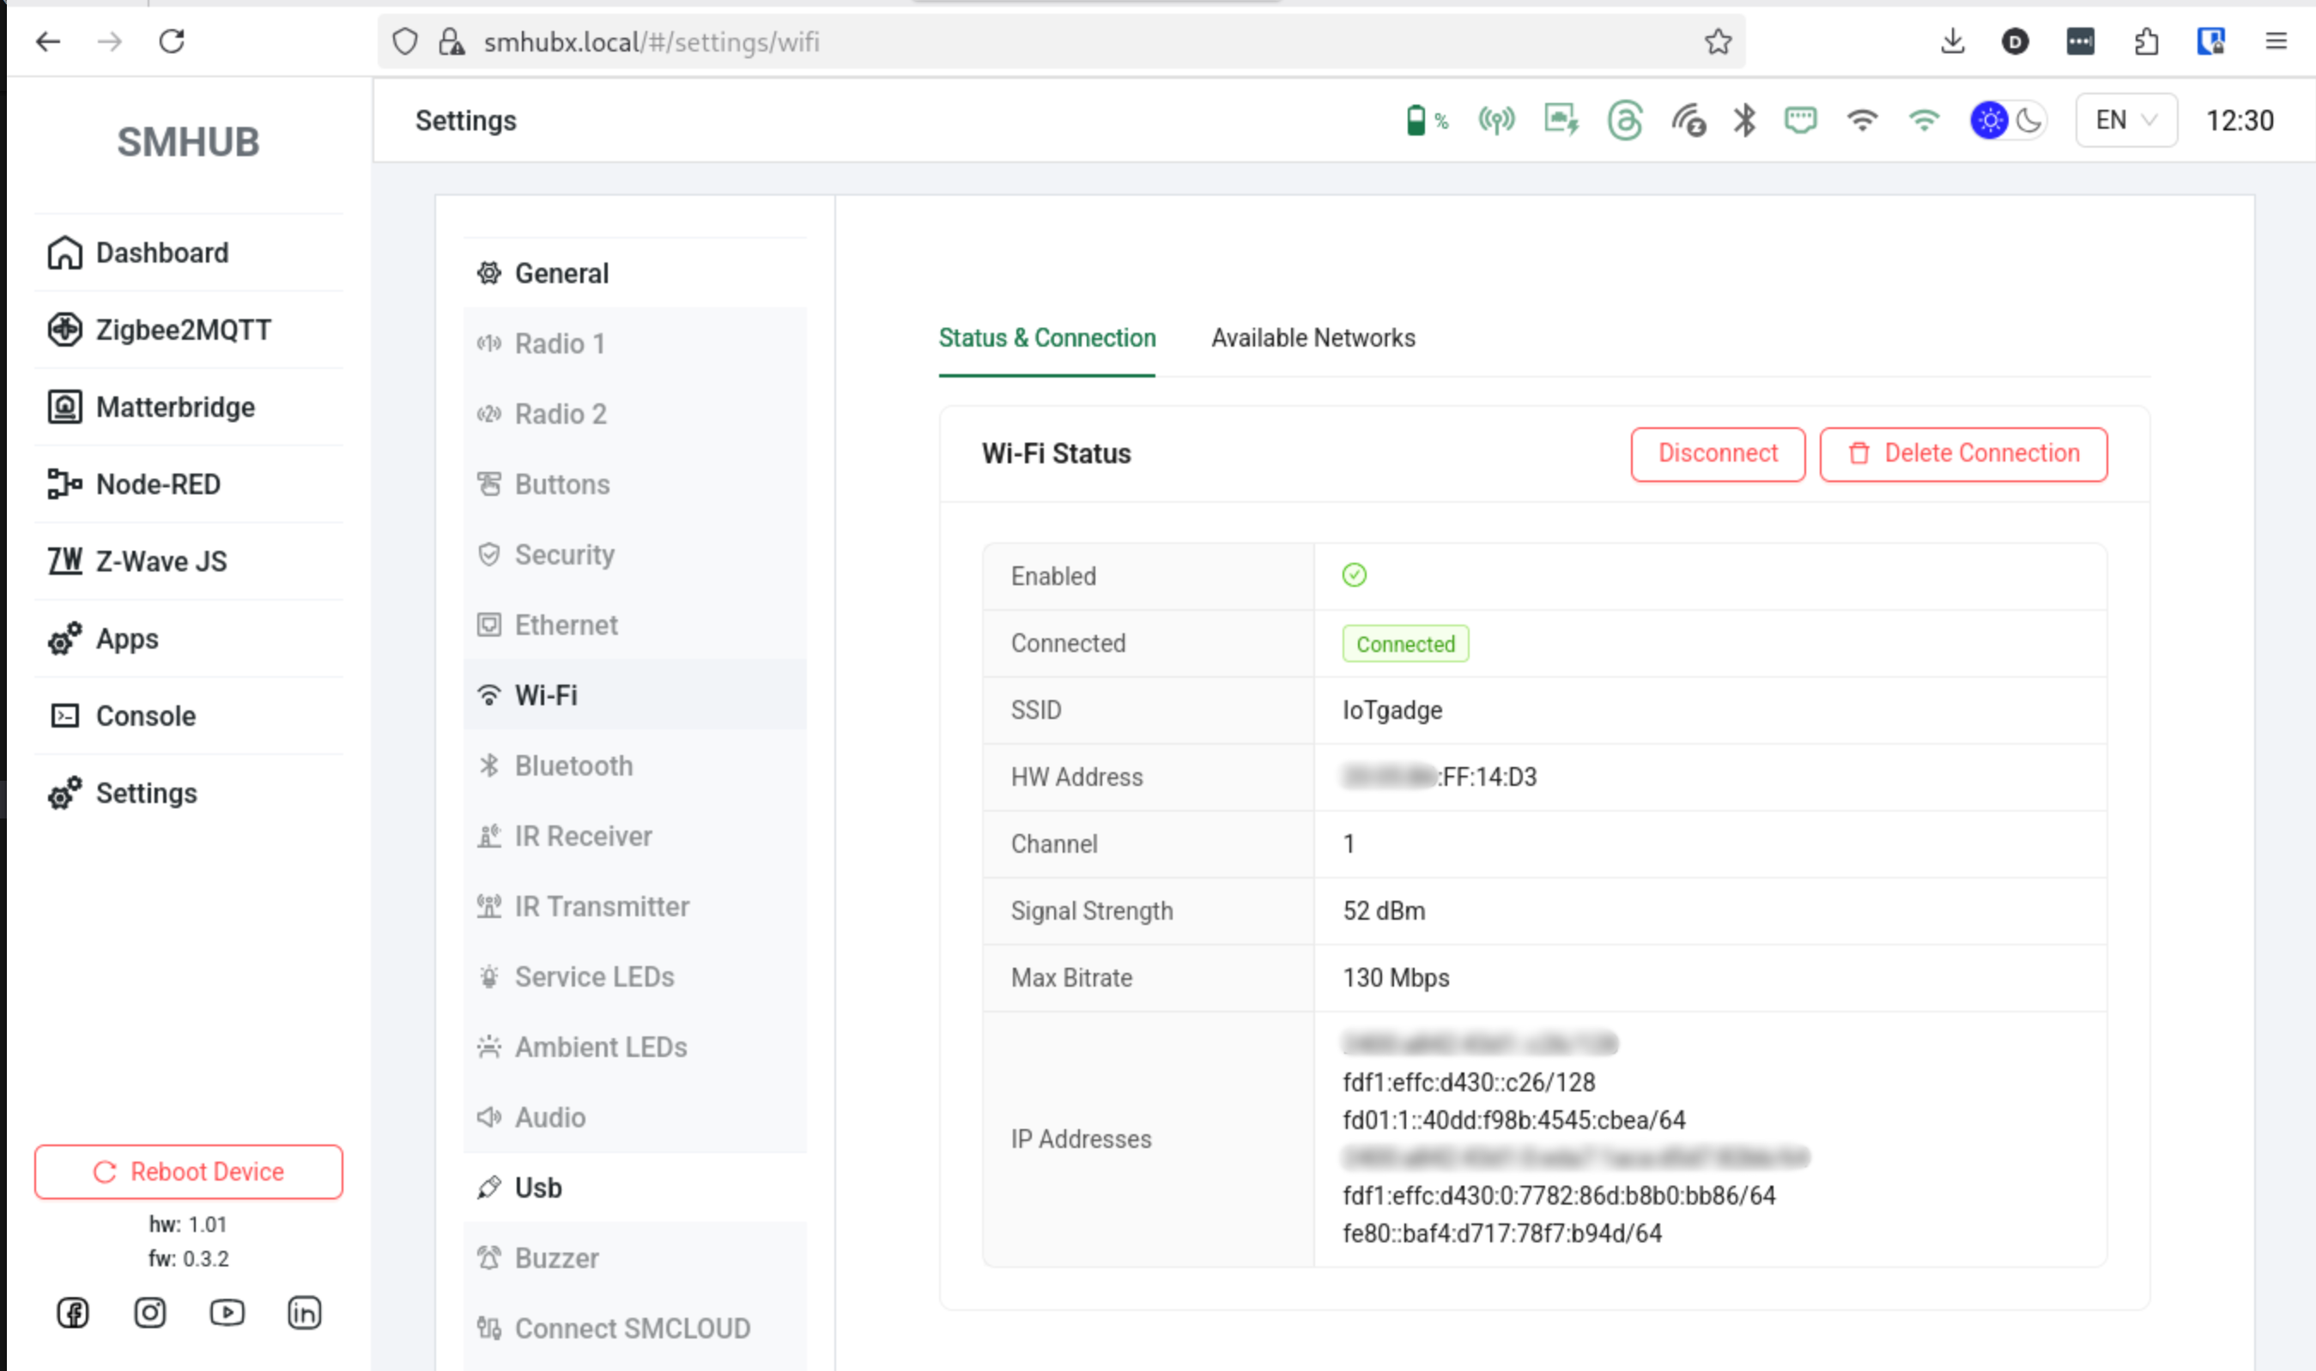Open the YouTube social icon link
Screen dimensions: 2316x1371
[x=227, y=1312]
